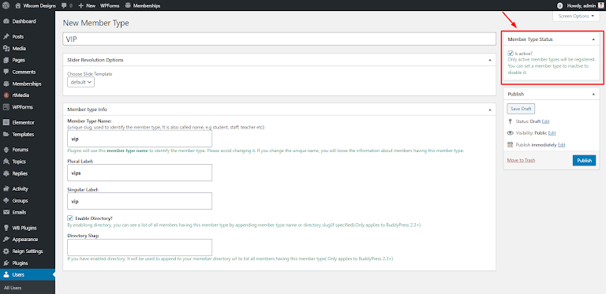
Task: Click the calendar icon beside Publish immediately
Action: click(510, 145)
